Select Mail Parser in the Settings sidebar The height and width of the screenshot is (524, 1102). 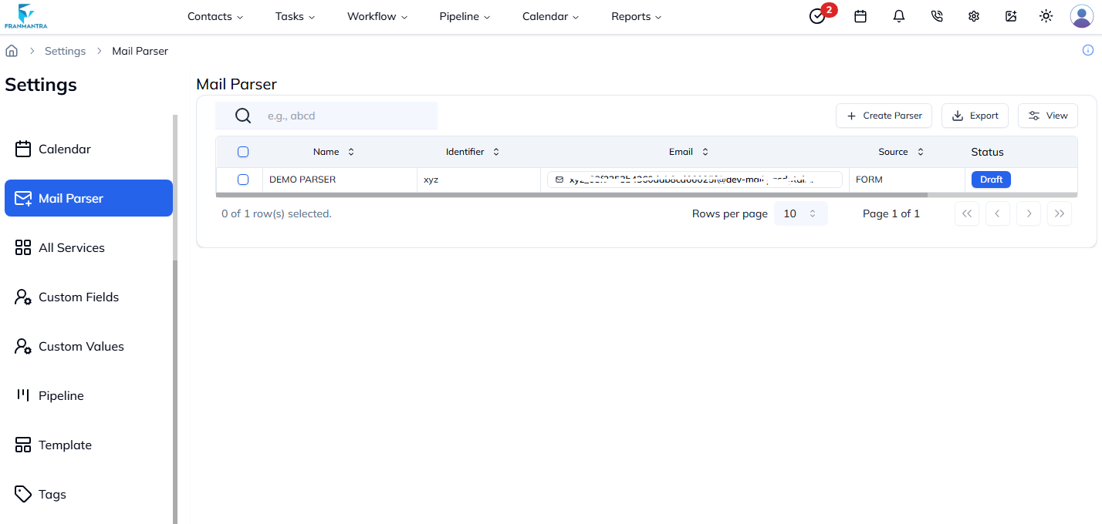click(88, 198)
